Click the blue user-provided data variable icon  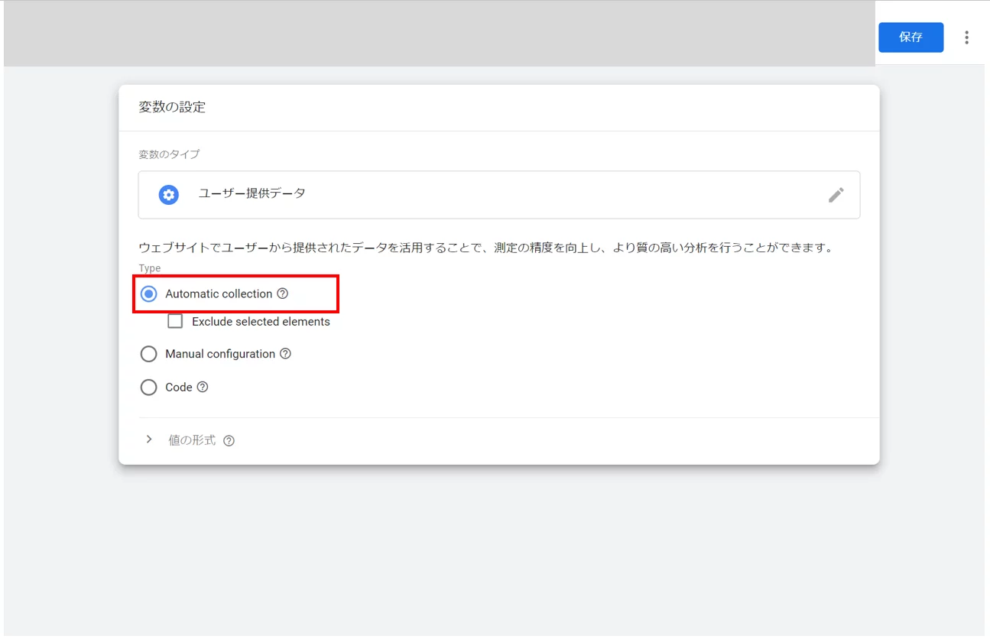pyautogui.click(x=167, y=194)
